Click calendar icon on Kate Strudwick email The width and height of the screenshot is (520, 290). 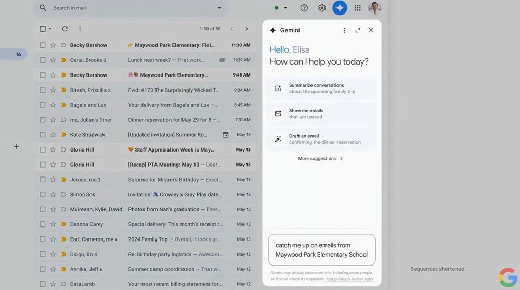pos(226,135)
